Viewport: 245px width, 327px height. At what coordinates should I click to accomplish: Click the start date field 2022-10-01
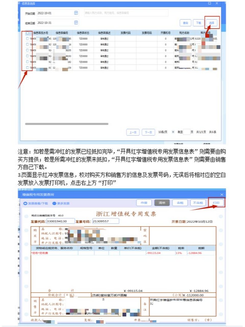tap(58, 13)
